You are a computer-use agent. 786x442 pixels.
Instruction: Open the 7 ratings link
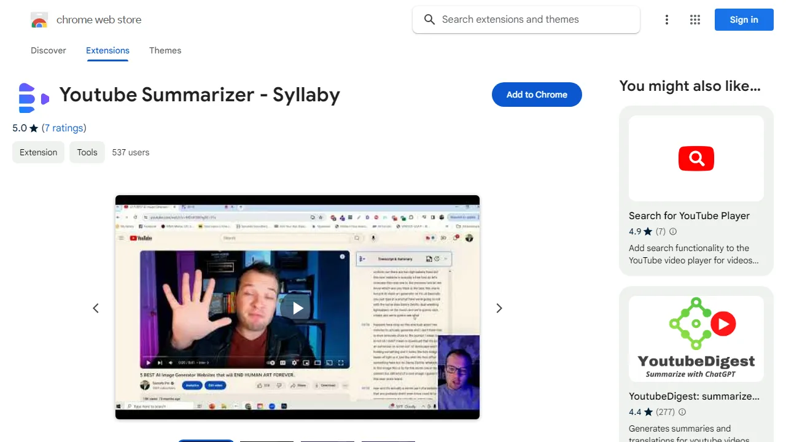[64, 128]
